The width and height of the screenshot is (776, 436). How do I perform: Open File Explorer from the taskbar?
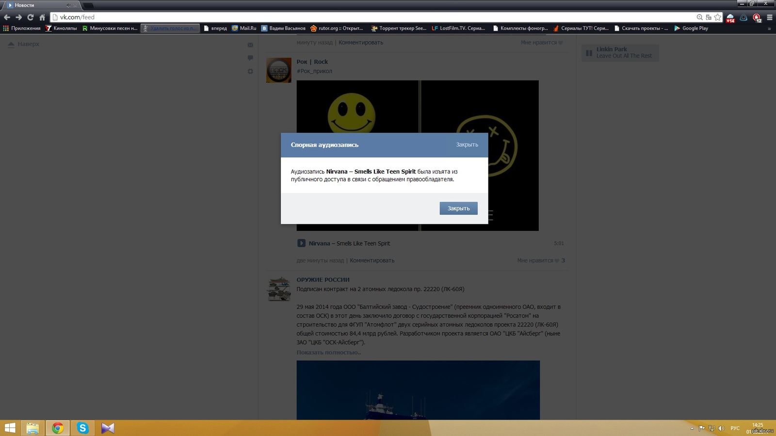(x=32, y=428)
